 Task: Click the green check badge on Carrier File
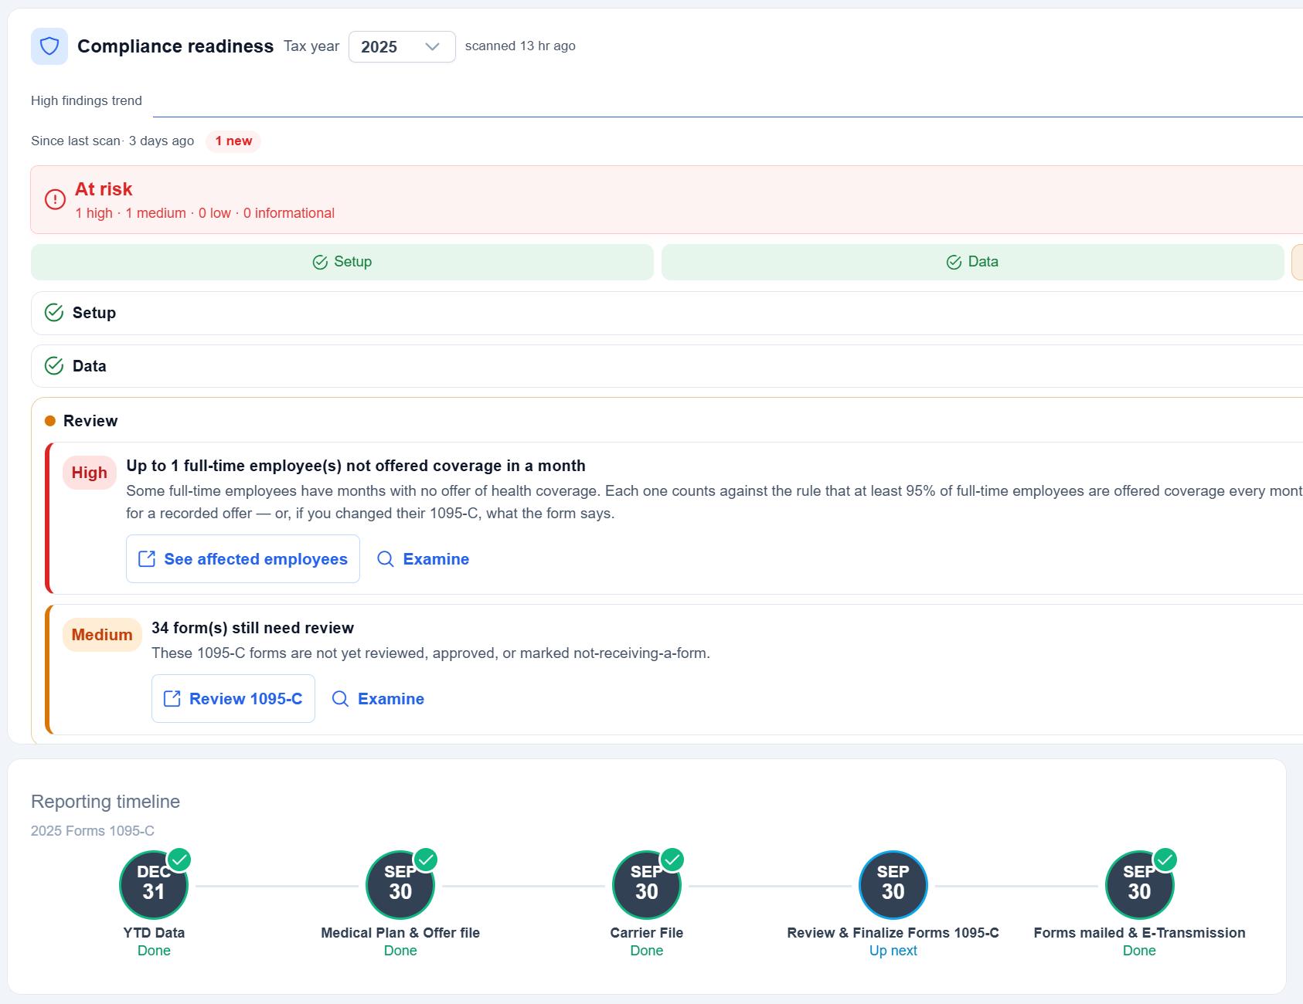672,860
